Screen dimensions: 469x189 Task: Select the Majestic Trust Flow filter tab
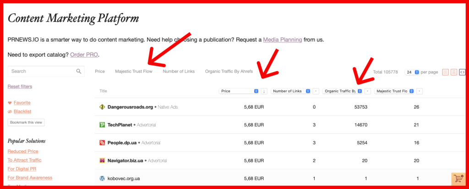coord(134,72)
